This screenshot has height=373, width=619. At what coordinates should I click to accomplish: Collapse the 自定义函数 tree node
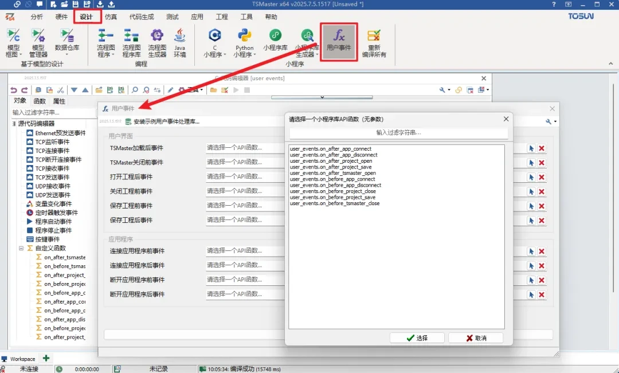point(21,249)
